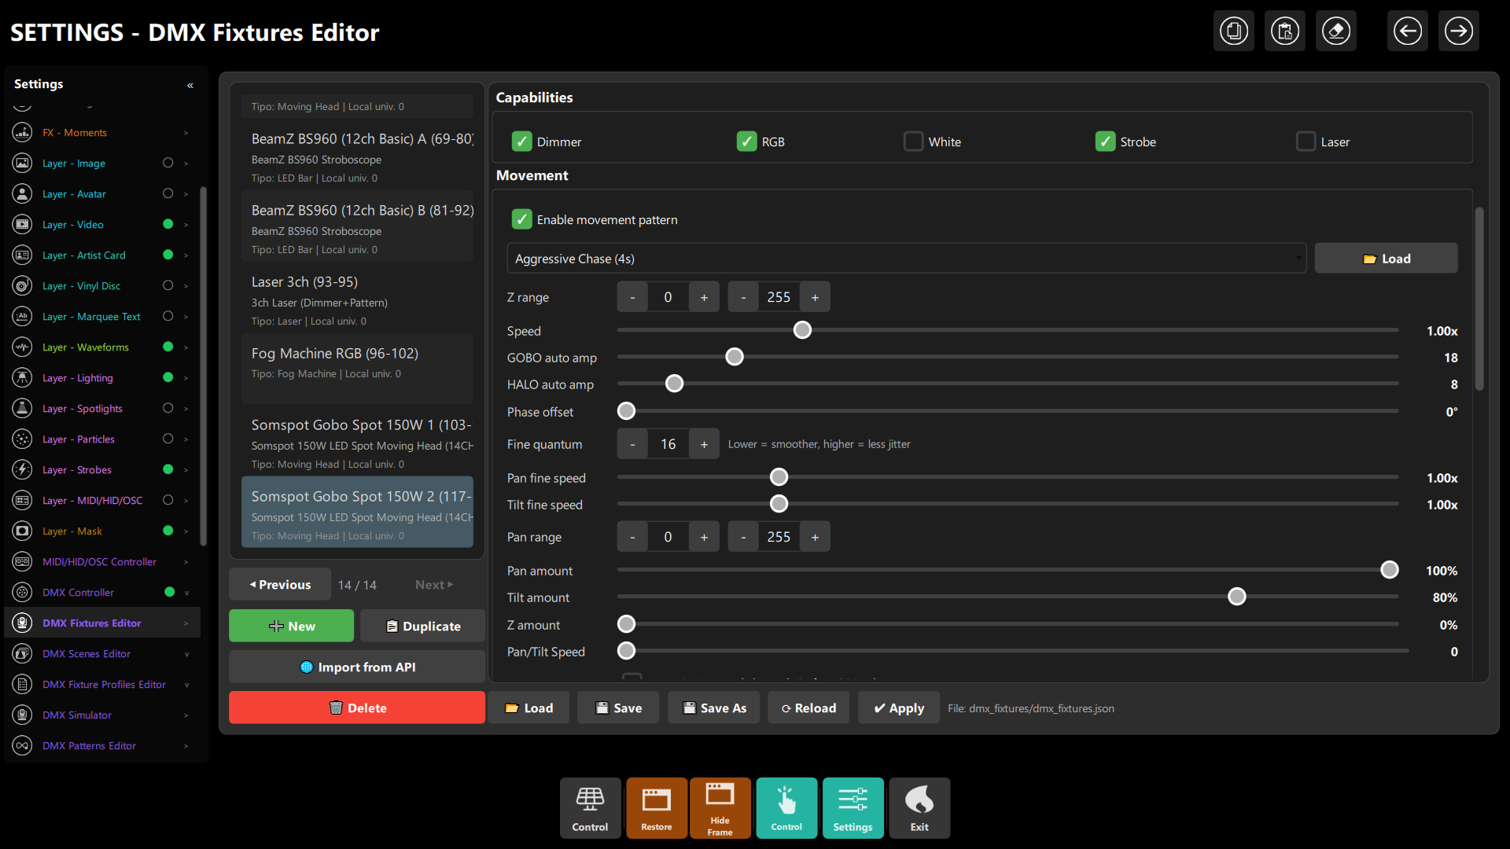Expand DMX Fixture Profiles Editor arrow

pyautogui.click(x=186, y=685)
